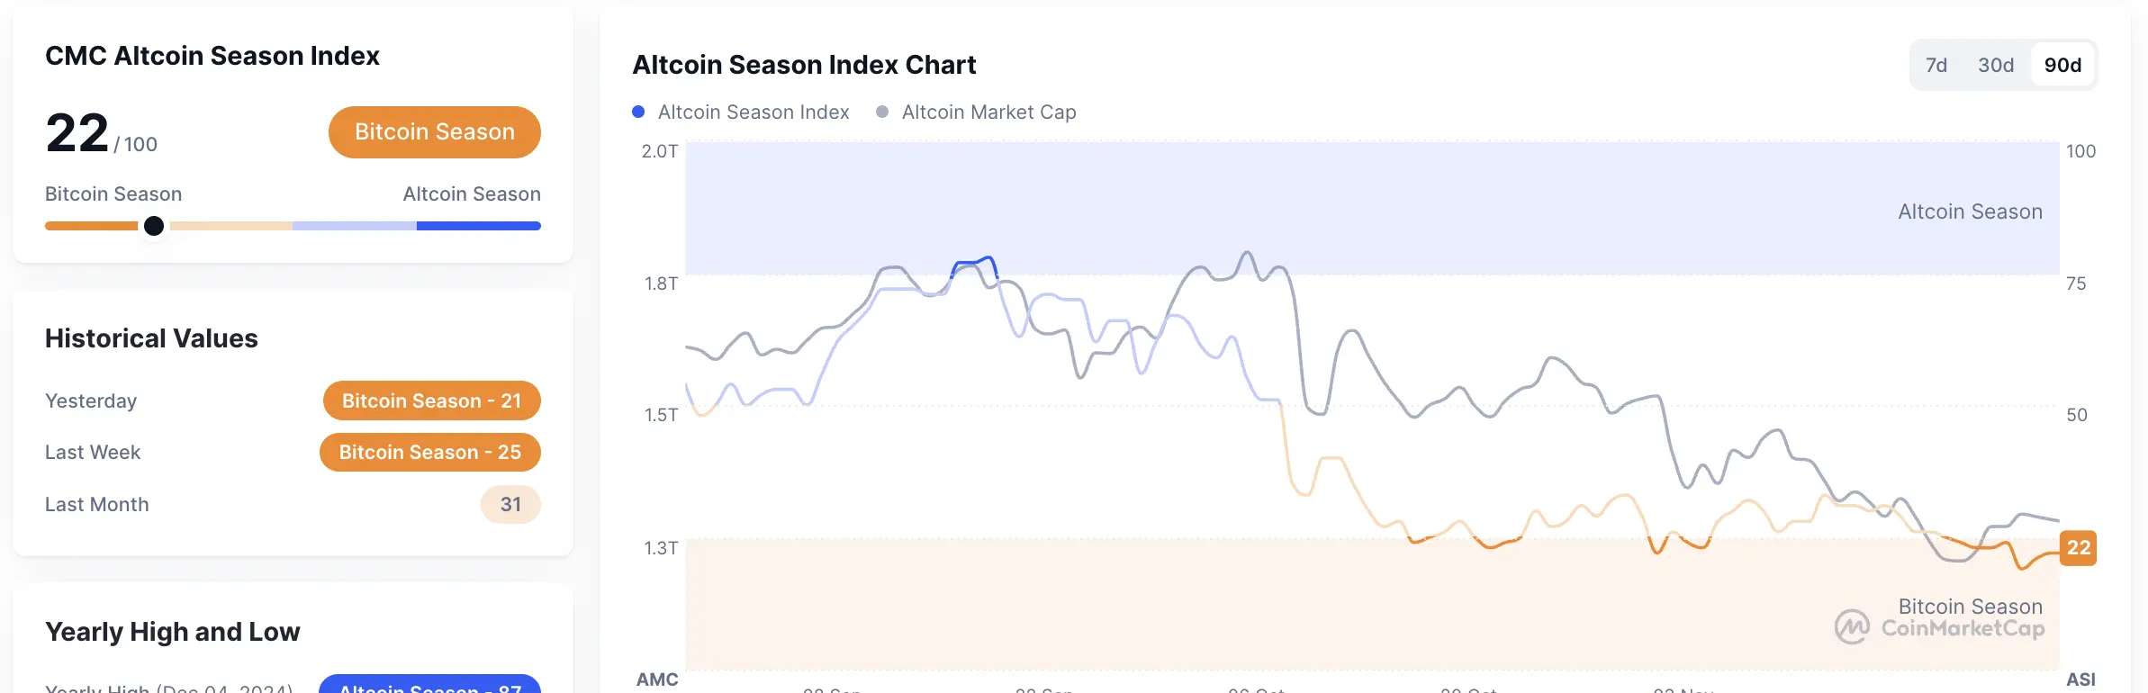
Task: Click the Bitcoin Season pill badge
Action: 434,131
